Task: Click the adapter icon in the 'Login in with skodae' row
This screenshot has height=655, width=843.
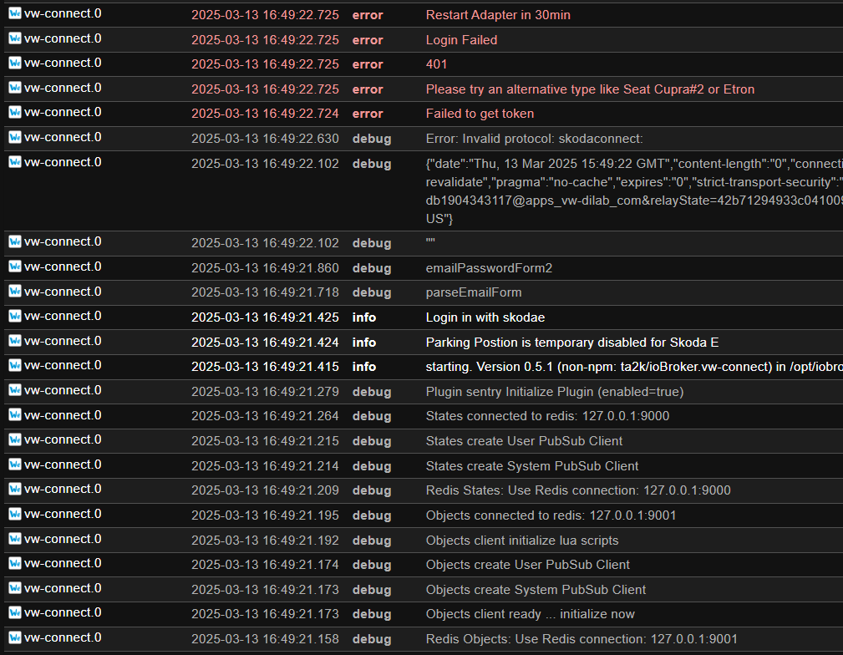Action: pos(15,317)
